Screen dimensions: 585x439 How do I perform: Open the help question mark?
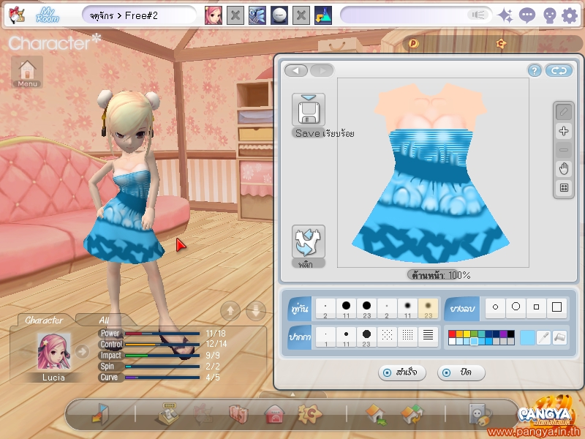[x=535, y=70]
